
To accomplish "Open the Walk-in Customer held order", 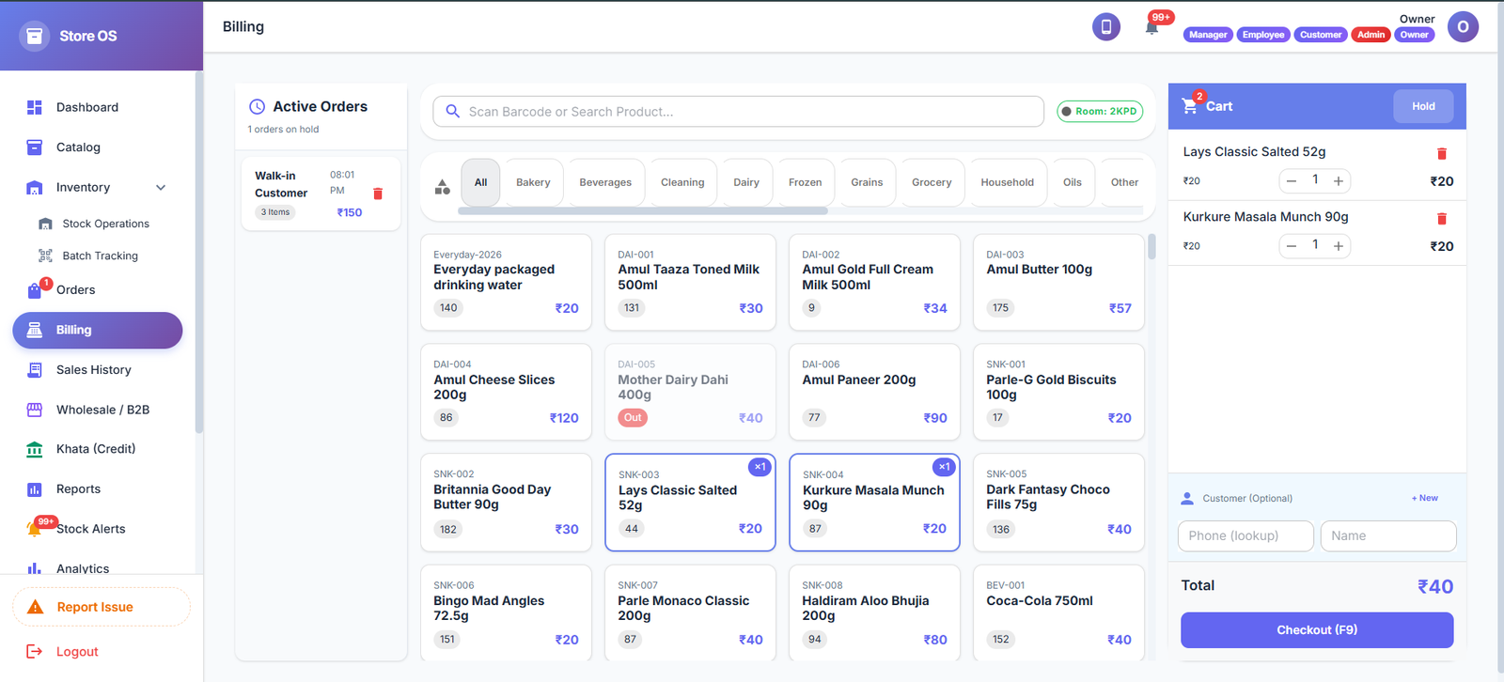I will pyautogui.click(x=321, y=194).
